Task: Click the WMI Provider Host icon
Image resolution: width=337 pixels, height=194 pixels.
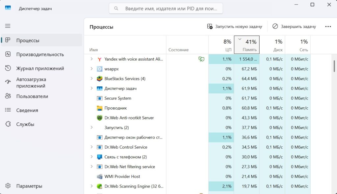Action: tap(99, 176)
